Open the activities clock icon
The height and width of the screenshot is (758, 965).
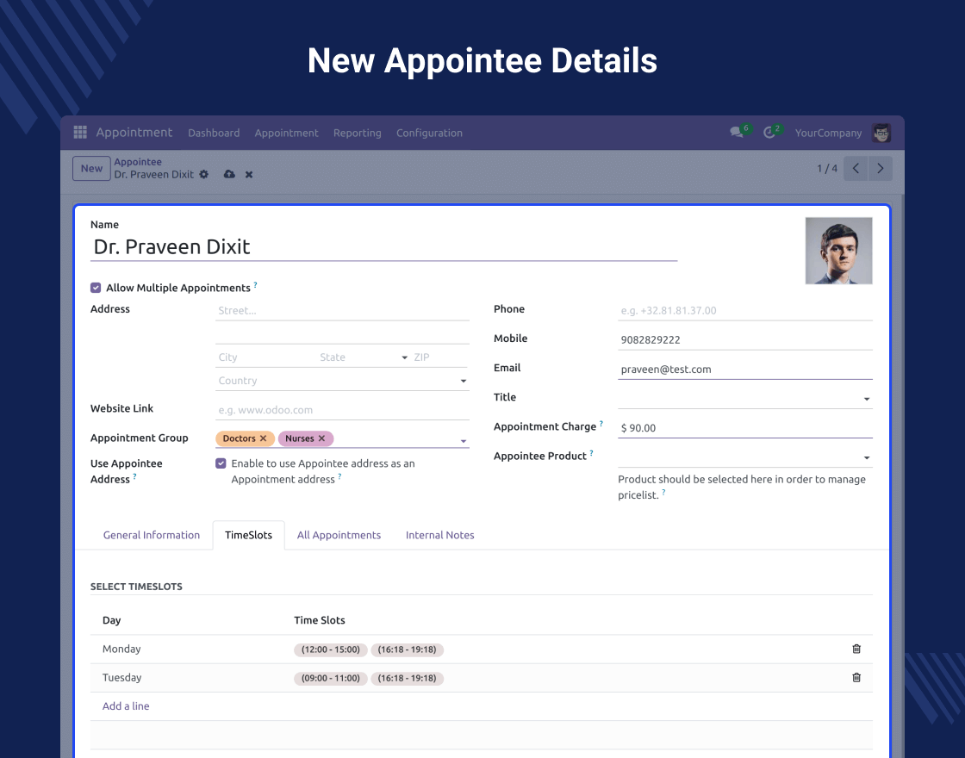tap(769, 133)
